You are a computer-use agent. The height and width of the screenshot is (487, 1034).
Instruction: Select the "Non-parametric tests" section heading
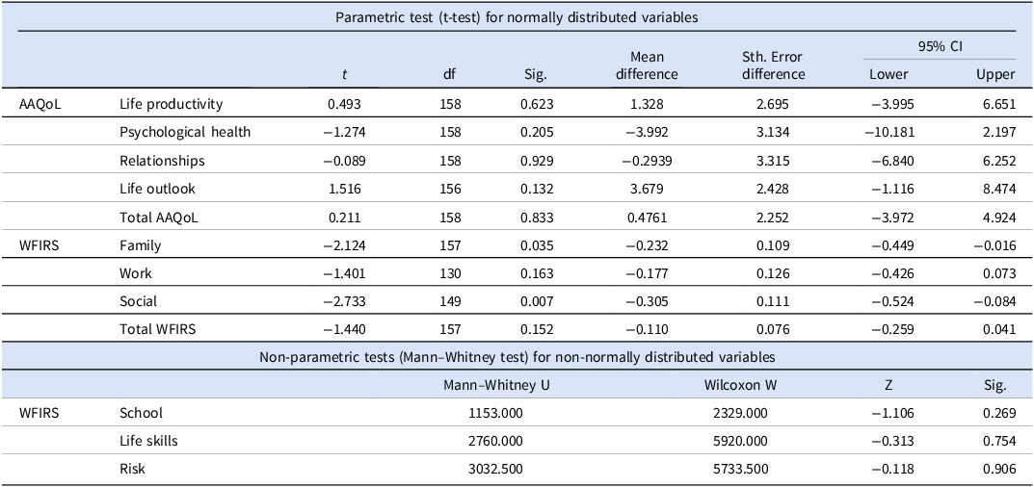[x=517, y=357]
